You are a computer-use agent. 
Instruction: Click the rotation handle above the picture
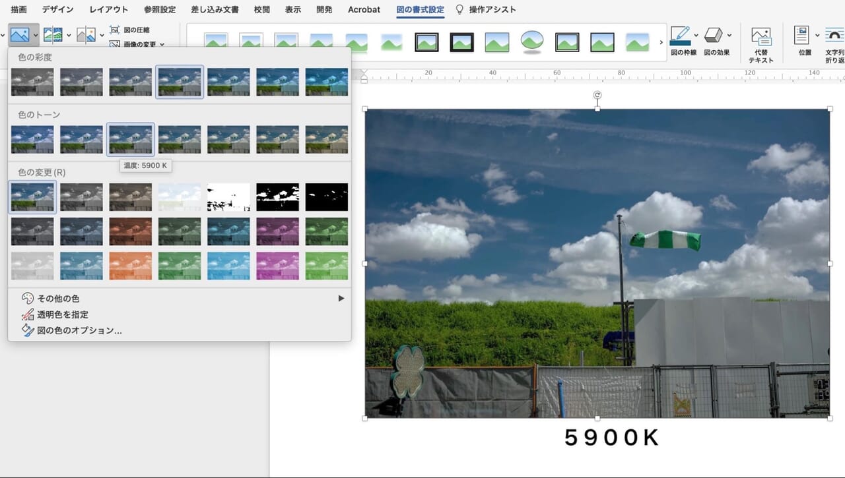(x=597, y=96)
